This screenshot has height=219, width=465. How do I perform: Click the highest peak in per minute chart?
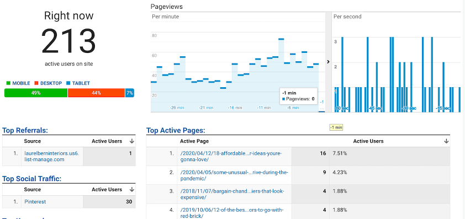point(281,39)
